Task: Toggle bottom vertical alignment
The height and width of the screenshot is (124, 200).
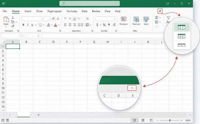Action: [74, 19]
